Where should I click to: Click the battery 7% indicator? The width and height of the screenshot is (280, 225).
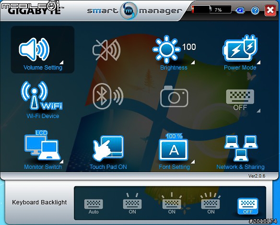pos(211,10)
